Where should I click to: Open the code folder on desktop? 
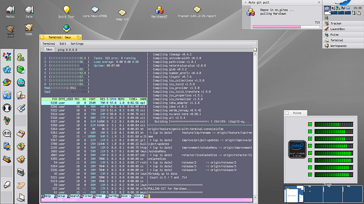(x=10, y=30)
